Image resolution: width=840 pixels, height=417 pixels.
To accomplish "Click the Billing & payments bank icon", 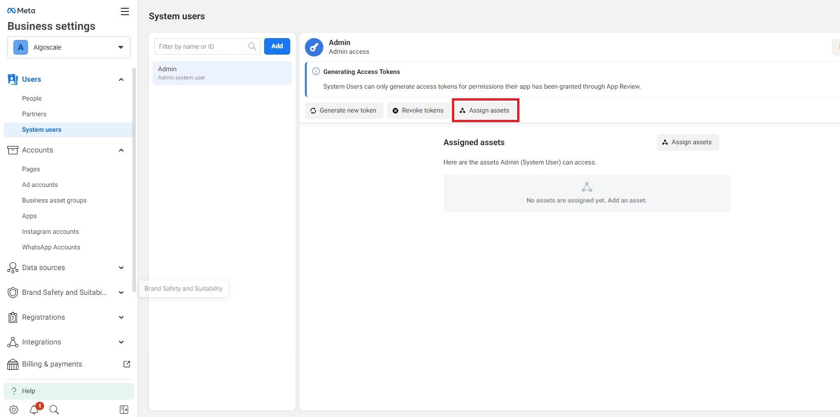I will tap(13, 364).
